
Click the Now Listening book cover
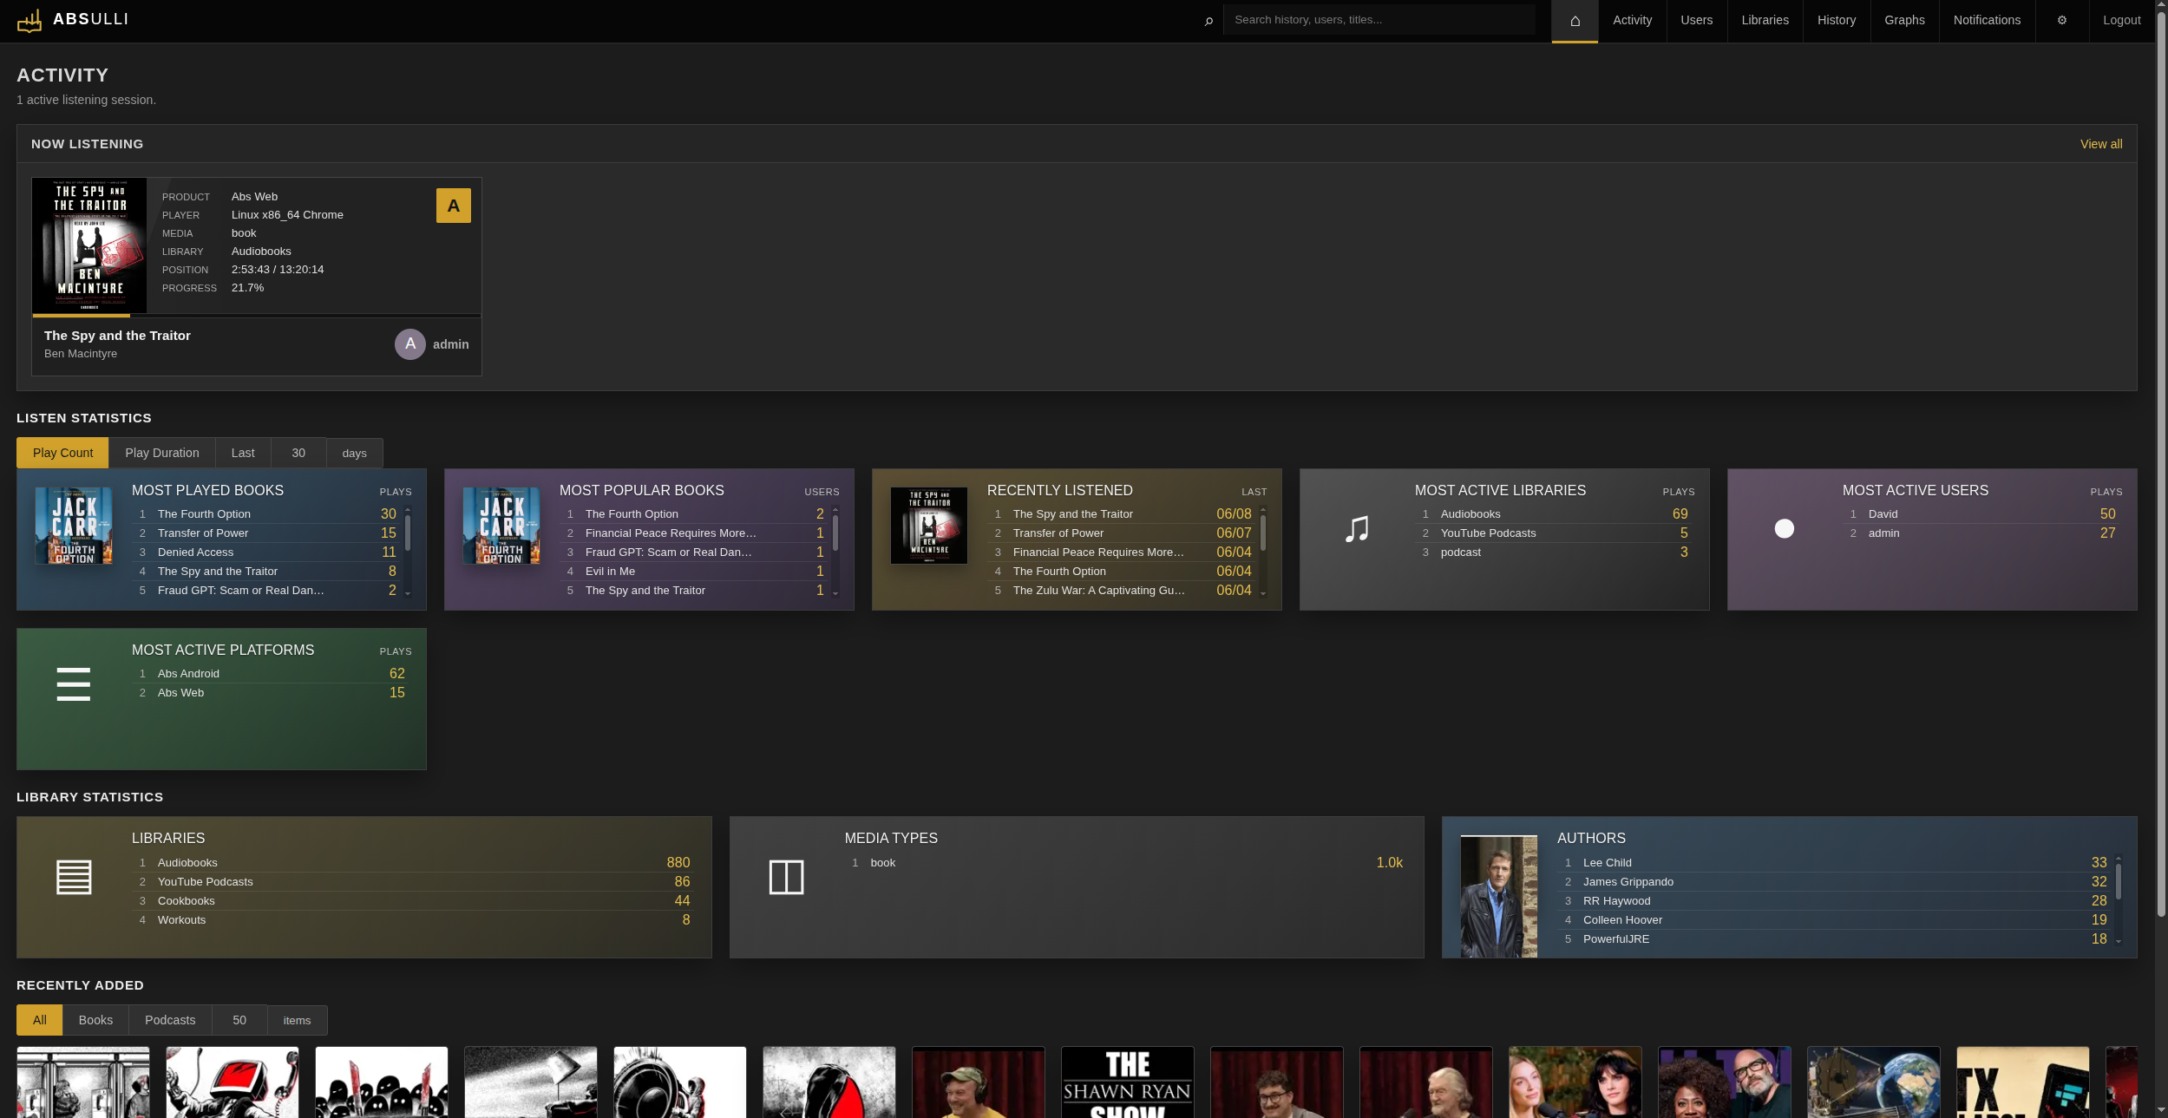89,245
